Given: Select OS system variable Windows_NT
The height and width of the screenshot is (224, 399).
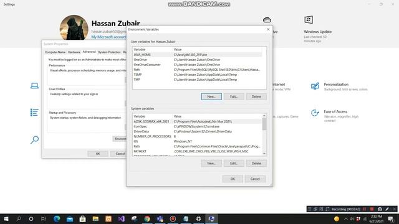Looking at the screenshot, I should click(x=197, y=141).
